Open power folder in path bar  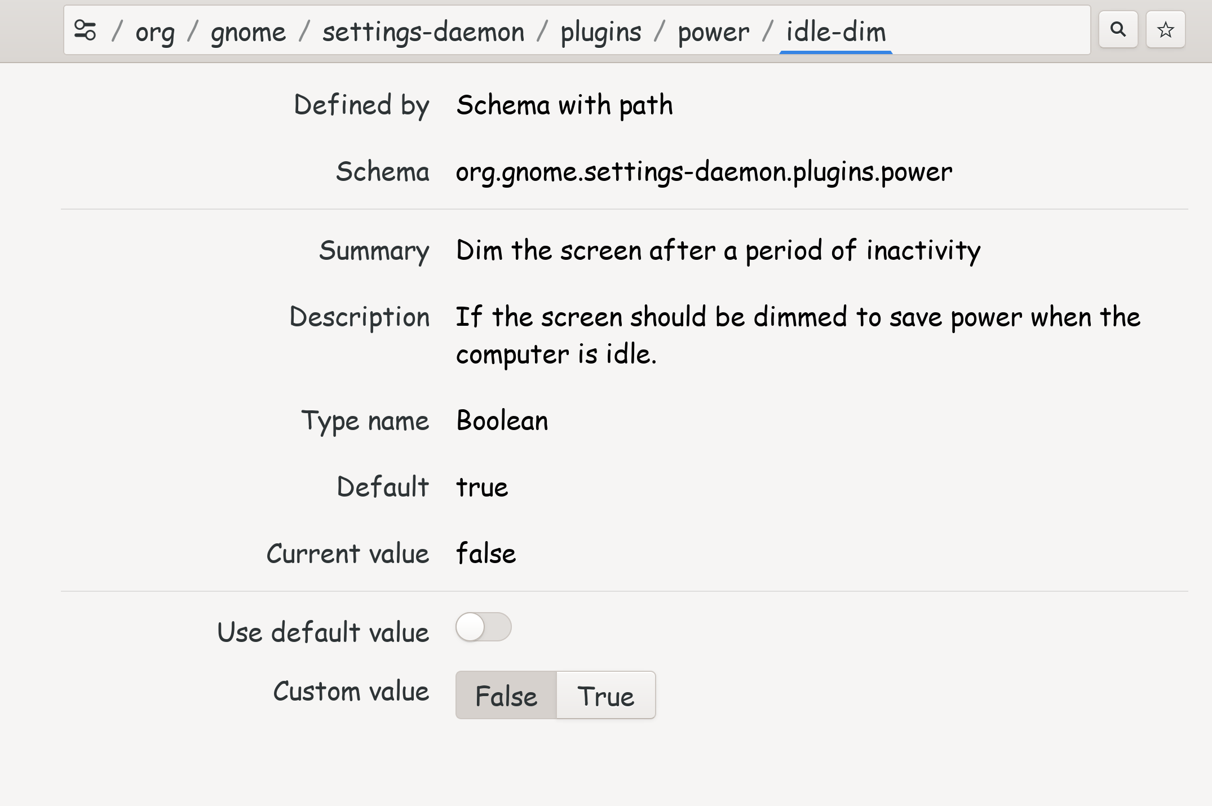click(x=713, y=32)
